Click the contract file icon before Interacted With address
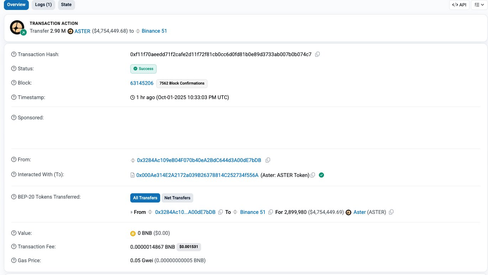The image size is (488, 275). [132, 174]
